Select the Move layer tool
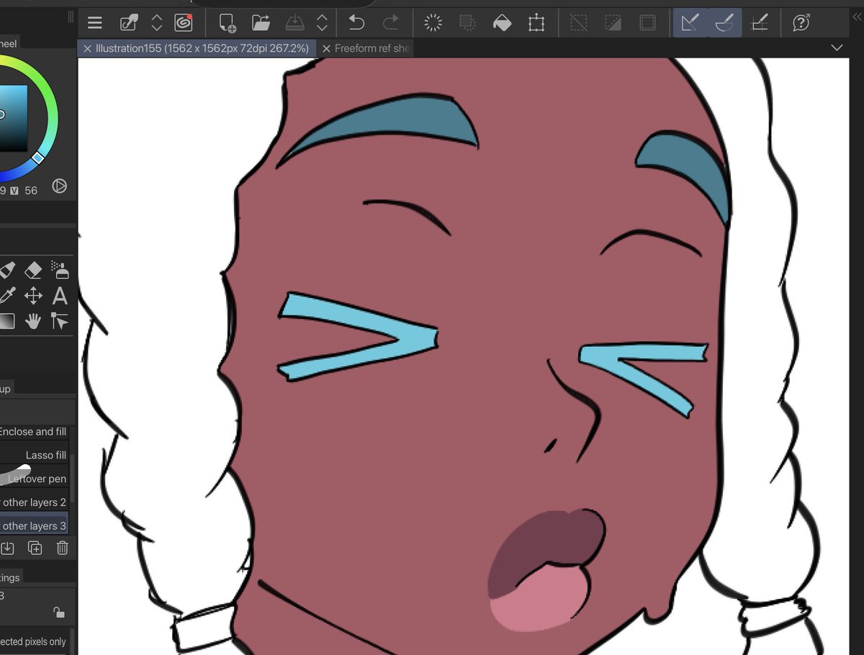This screenshot has height=655, width=864. [x=33, y=296]
